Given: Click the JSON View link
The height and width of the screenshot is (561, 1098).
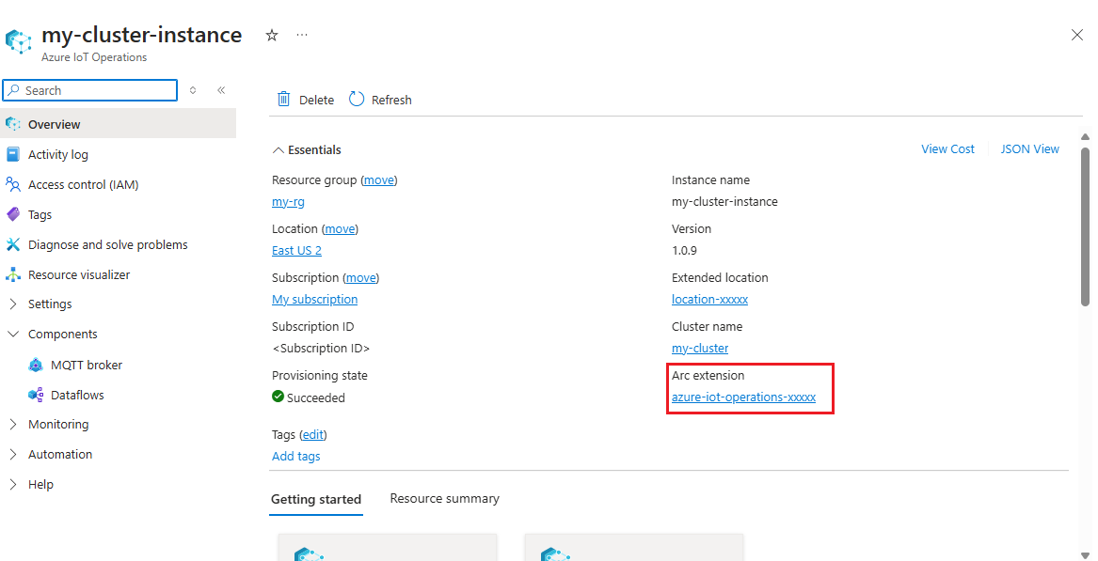Looking at the screenshot, I should pos(1029,148).
